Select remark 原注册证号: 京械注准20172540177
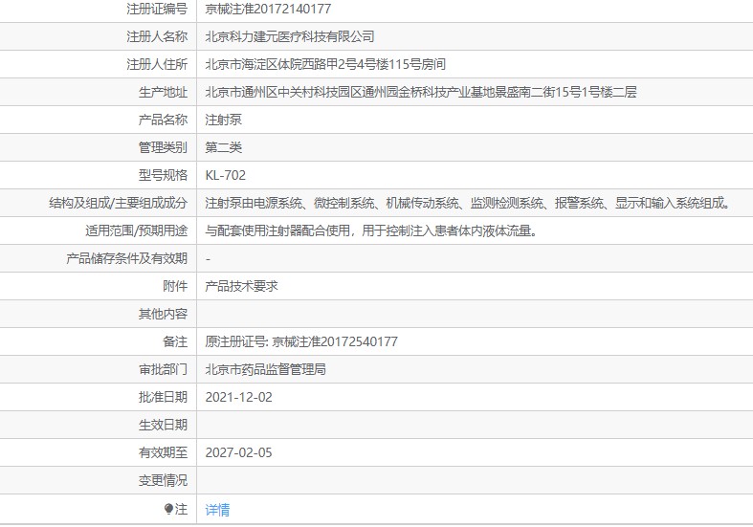This screenshot has width=753, height=527. pyautogui.click(x=301, y=341)
